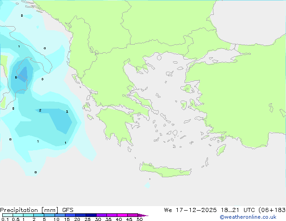Click the "0.5" legend scale label
The image size is (286, 221).
[16, 219]
